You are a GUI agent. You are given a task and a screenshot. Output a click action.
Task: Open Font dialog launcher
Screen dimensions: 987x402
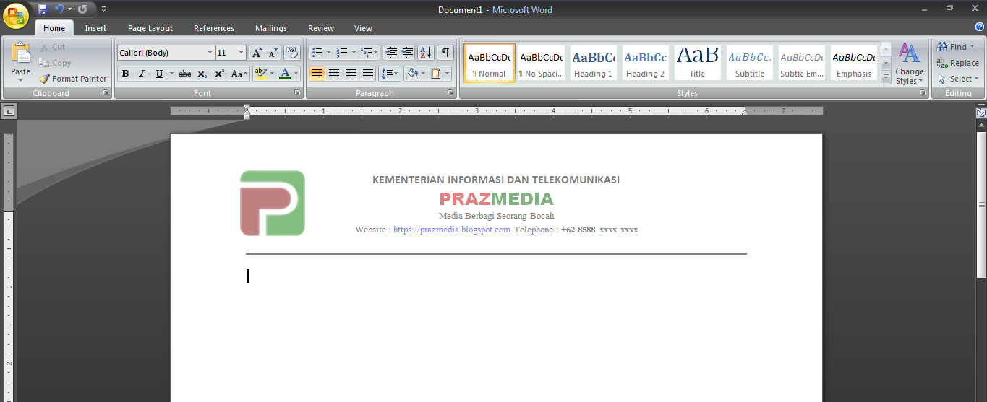(x=297, y=93)
